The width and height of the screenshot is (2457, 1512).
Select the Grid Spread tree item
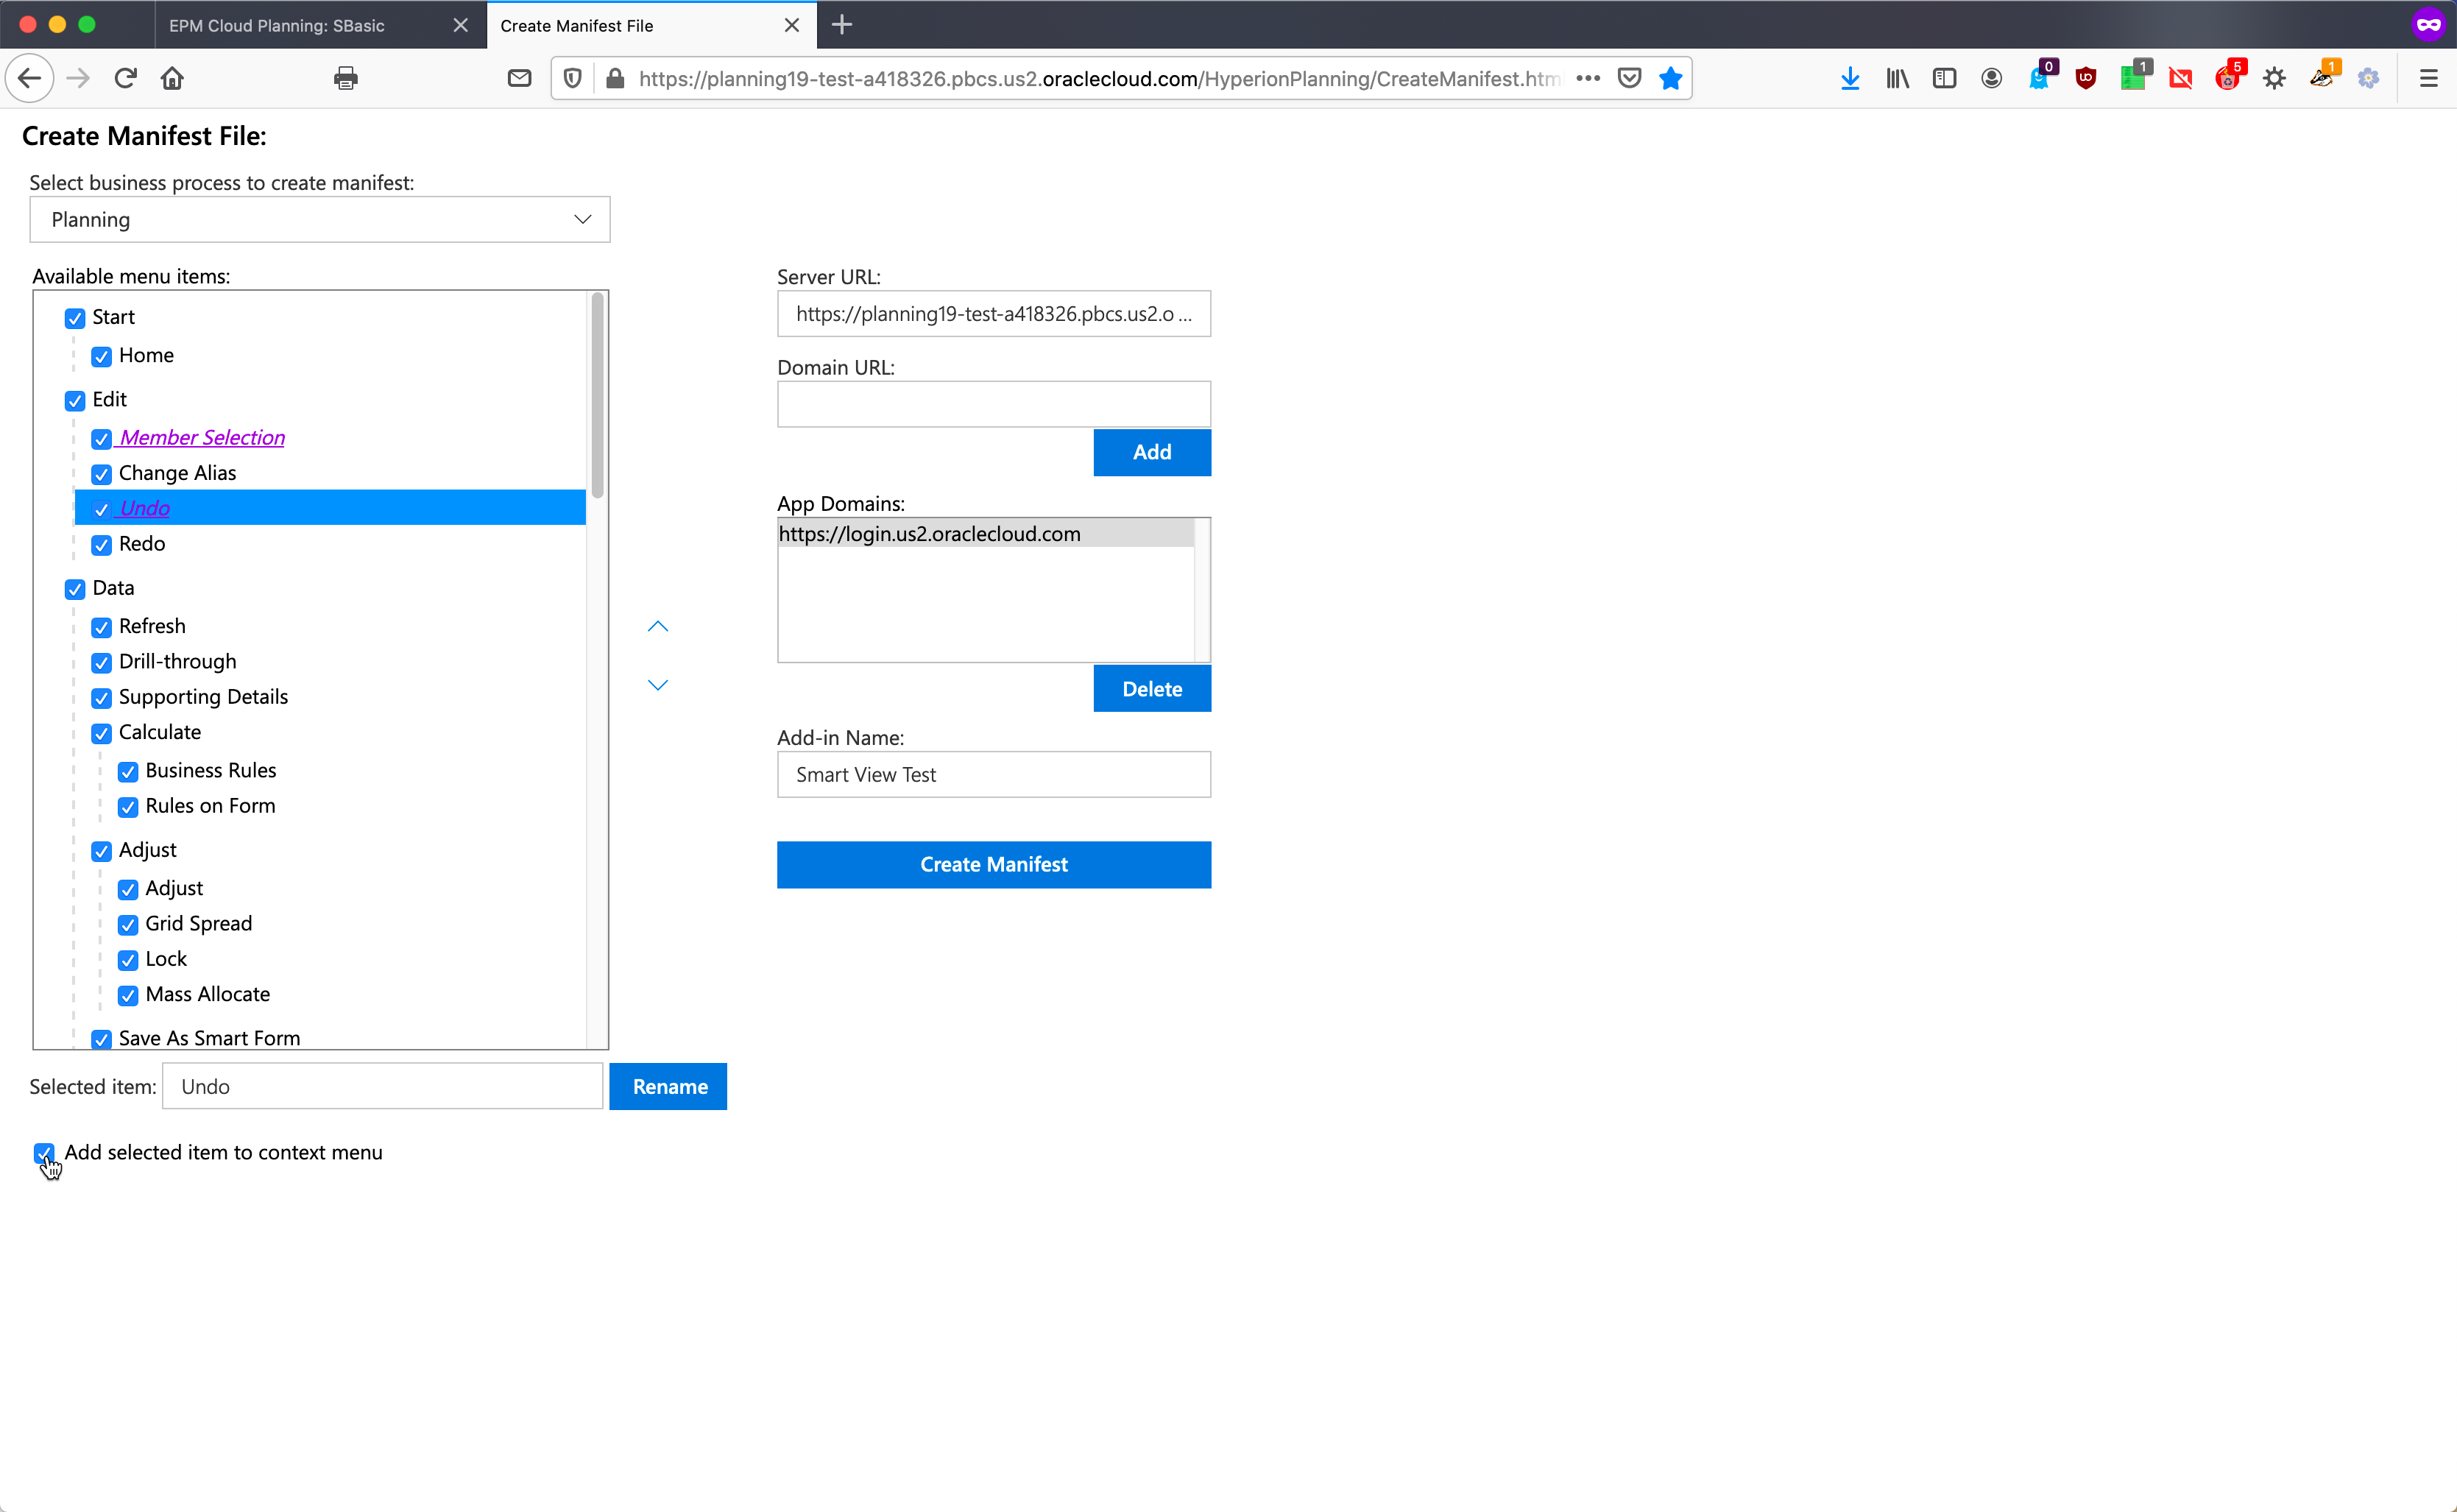point(198,923)
